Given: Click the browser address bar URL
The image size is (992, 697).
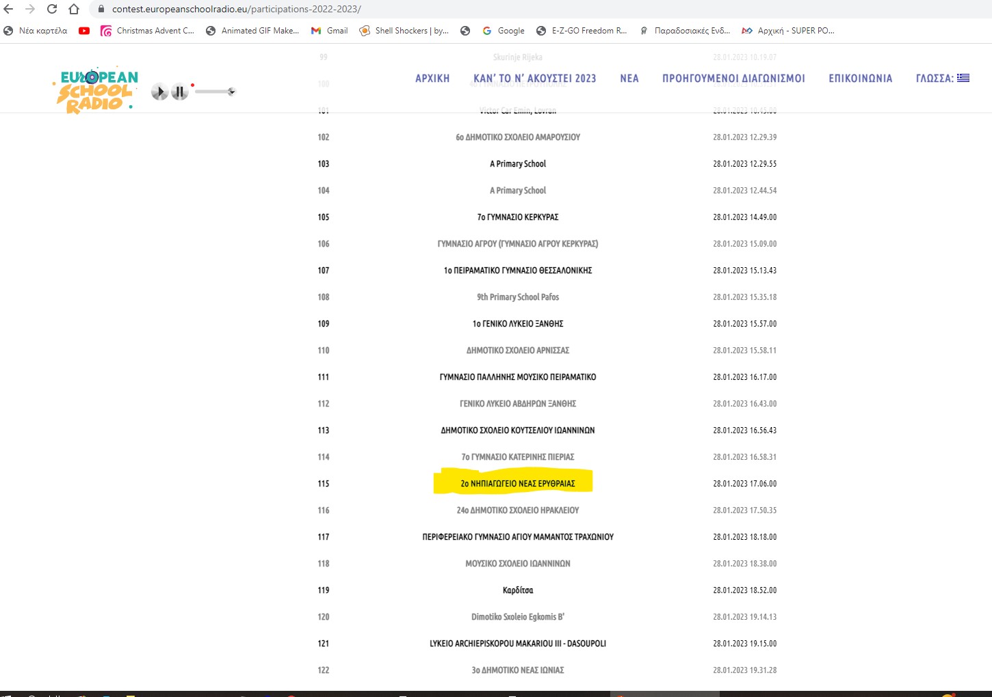Looking at the screenshot, I should [236, 9].
